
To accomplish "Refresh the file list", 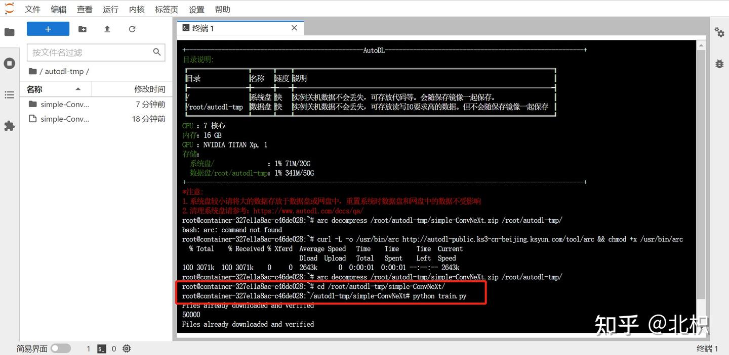I will point(132,29).
